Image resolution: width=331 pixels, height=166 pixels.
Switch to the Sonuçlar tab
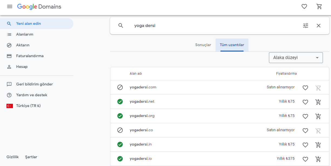tap(203, 45)
